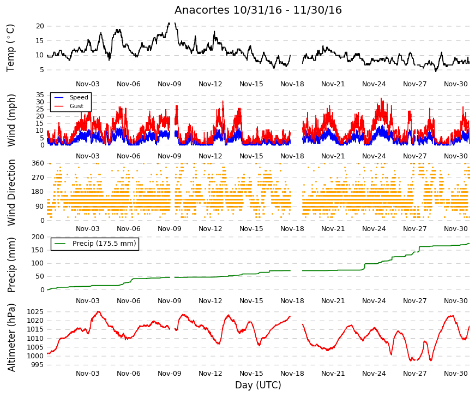Click the Temp (°C) axis label
The image size is (475, 396).
click(10, 48)
